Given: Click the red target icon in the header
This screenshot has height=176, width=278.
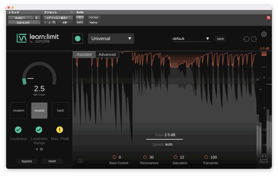Looking at the screenshot, I should coord(268,18).
